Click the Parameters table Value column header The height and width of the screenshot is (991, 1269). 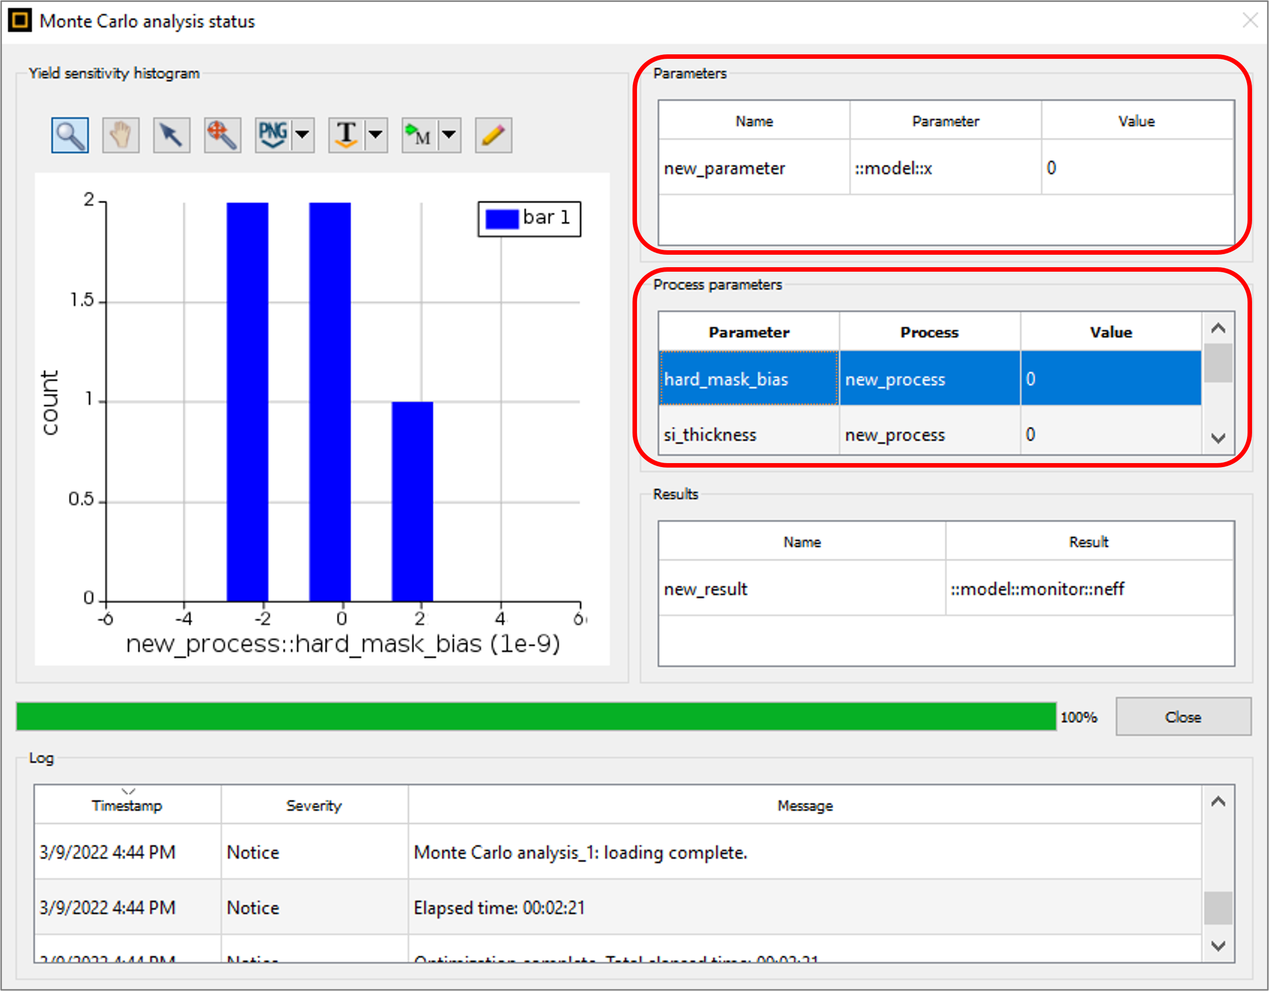pyautogui.click(x=1137, y=121)
